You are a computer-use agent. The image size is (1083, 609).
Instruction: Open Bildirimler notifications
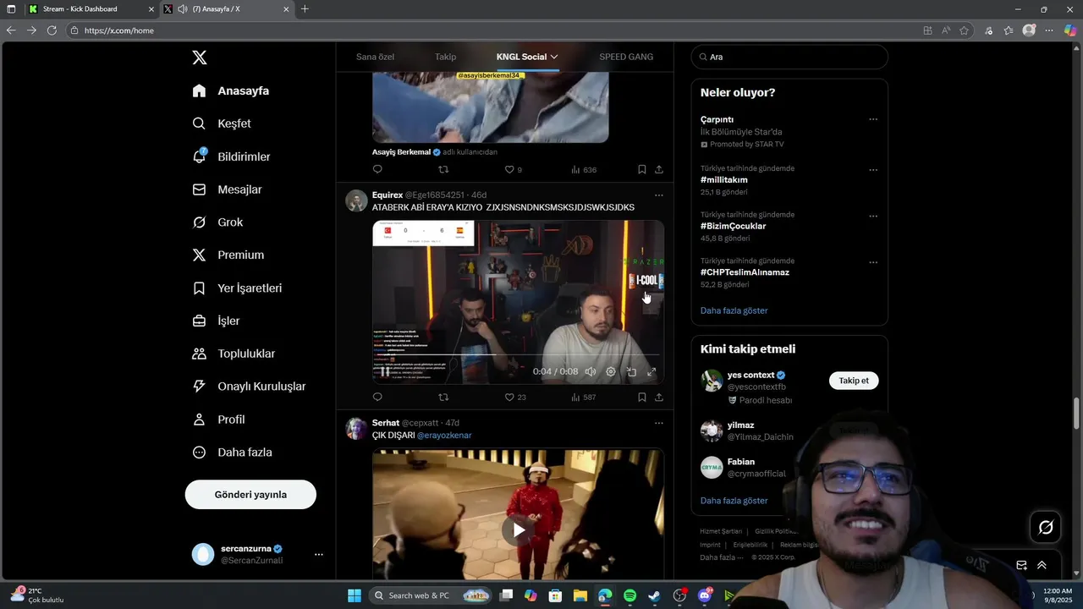tap(231, 156)
